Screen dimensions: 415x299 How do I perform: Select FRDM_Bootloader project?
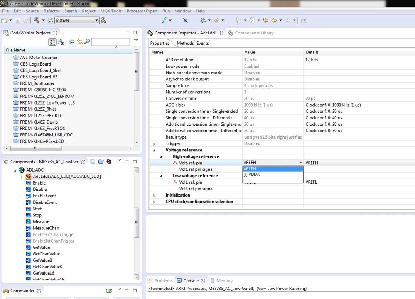(x=37, y=83)
